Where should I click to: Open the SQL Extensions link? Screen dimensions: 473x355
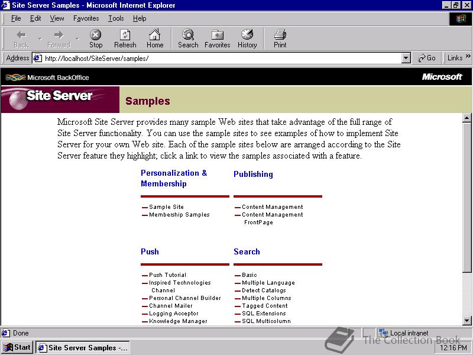pyautogui.click(x=264, y=314)
